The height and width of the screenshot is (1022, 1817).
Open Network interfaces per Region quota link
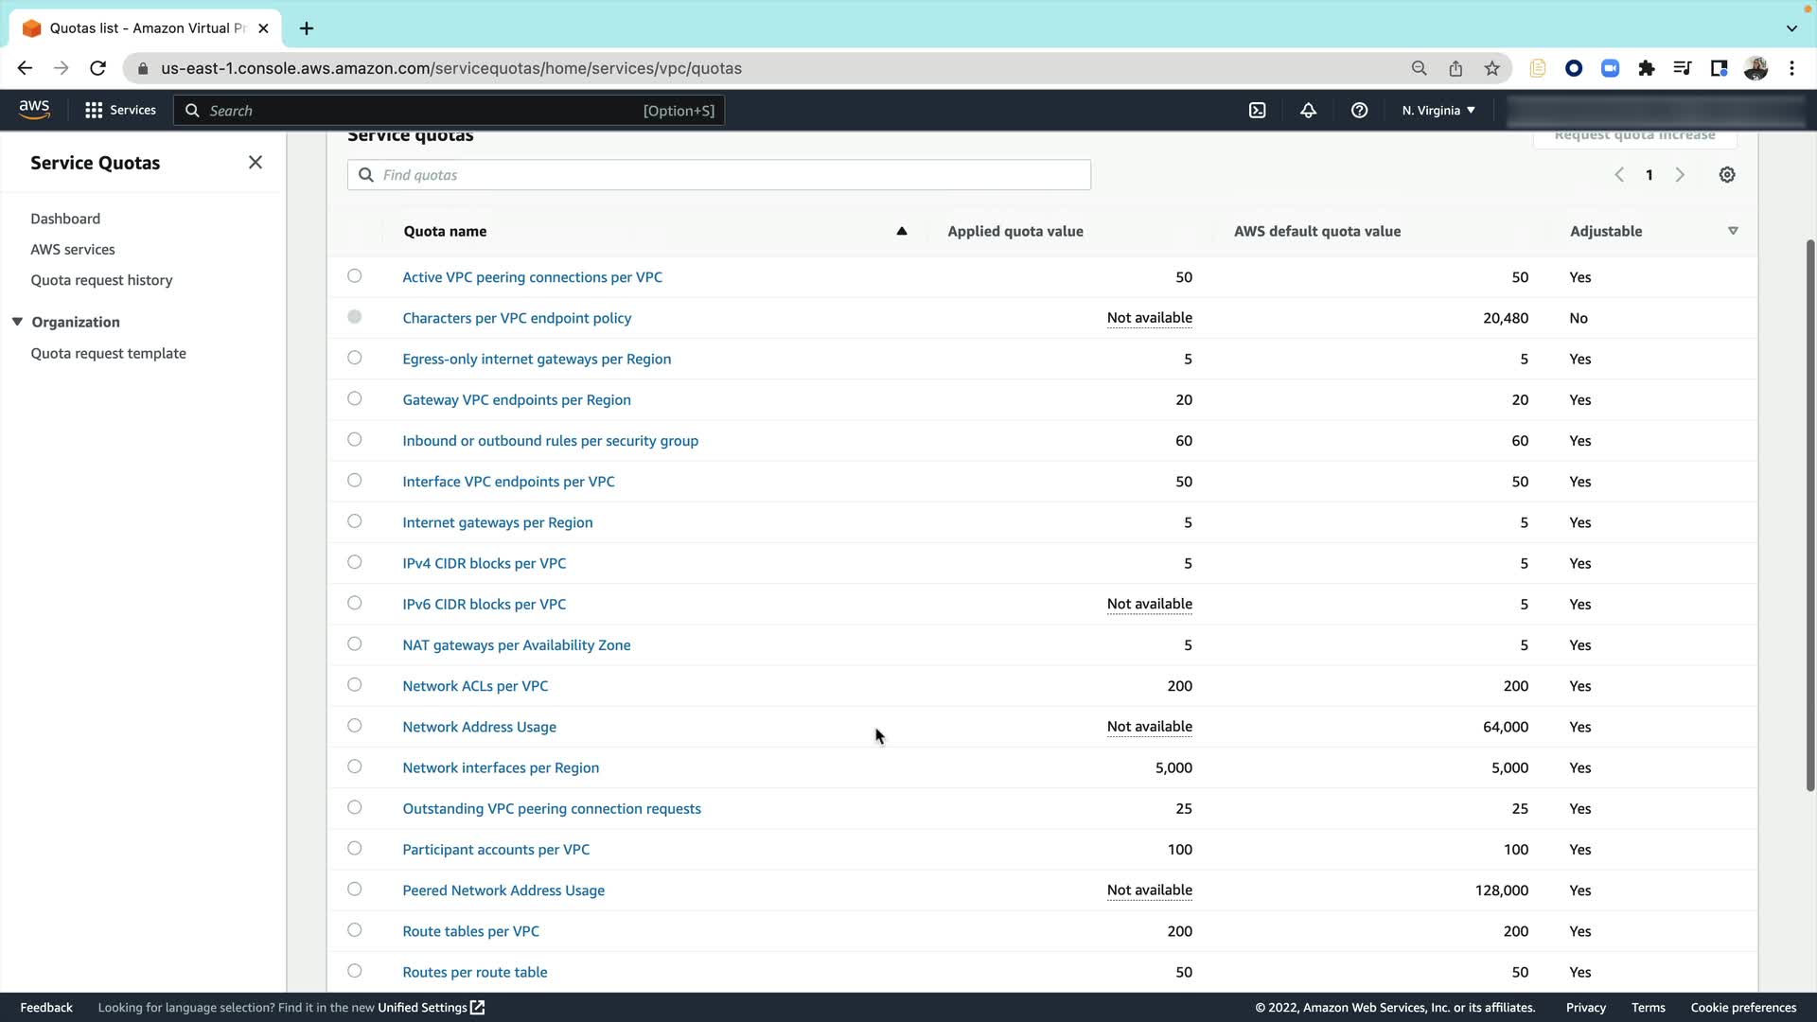point(501,767)
